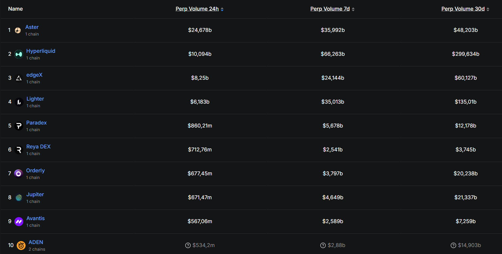
Task: Open the Hyperliquid protocol link
Action: click(x=41, y=51)
